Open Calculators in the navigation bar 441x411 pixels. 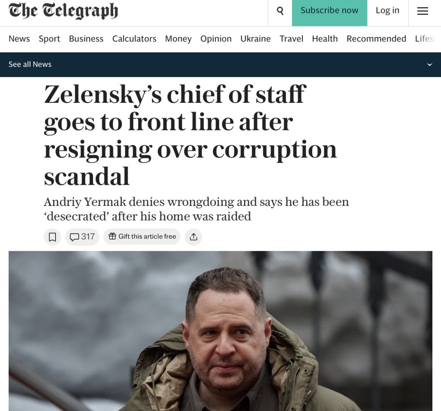click(x=134, y=39)
